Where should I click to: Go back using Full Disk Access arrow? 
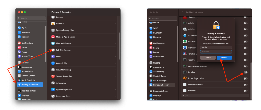tap(182, 12)
